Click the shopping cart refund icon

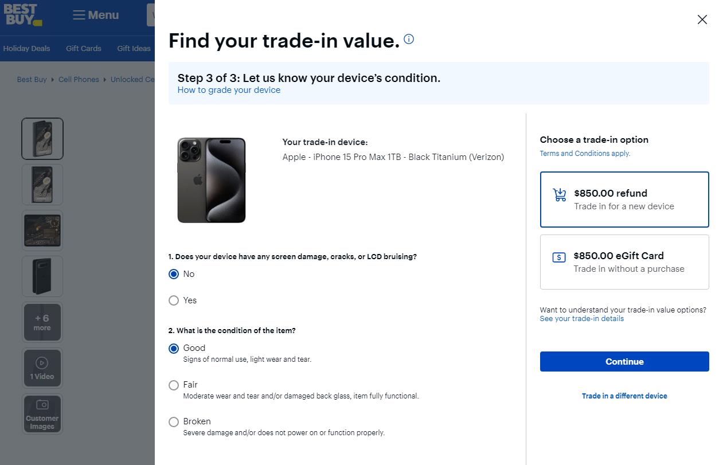point(559,195)
